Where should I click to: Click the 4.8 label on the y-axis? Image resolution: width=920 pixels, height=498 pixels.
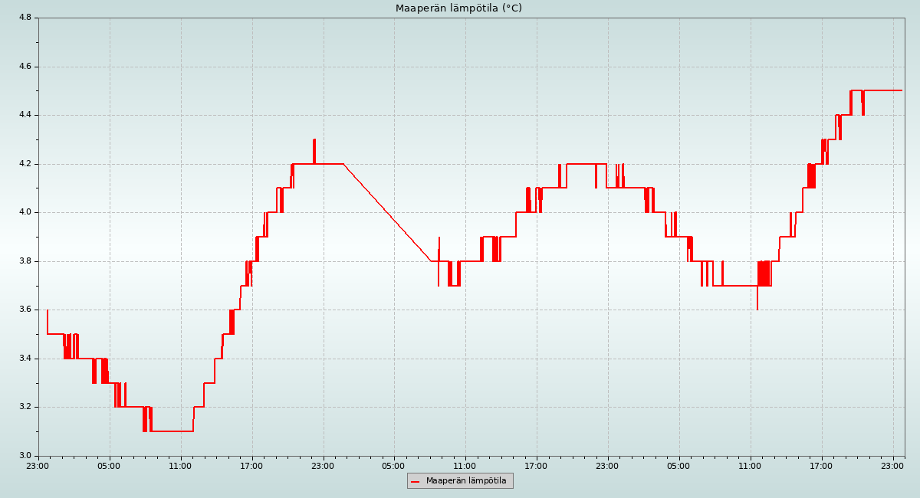click(x=24, y=18)
